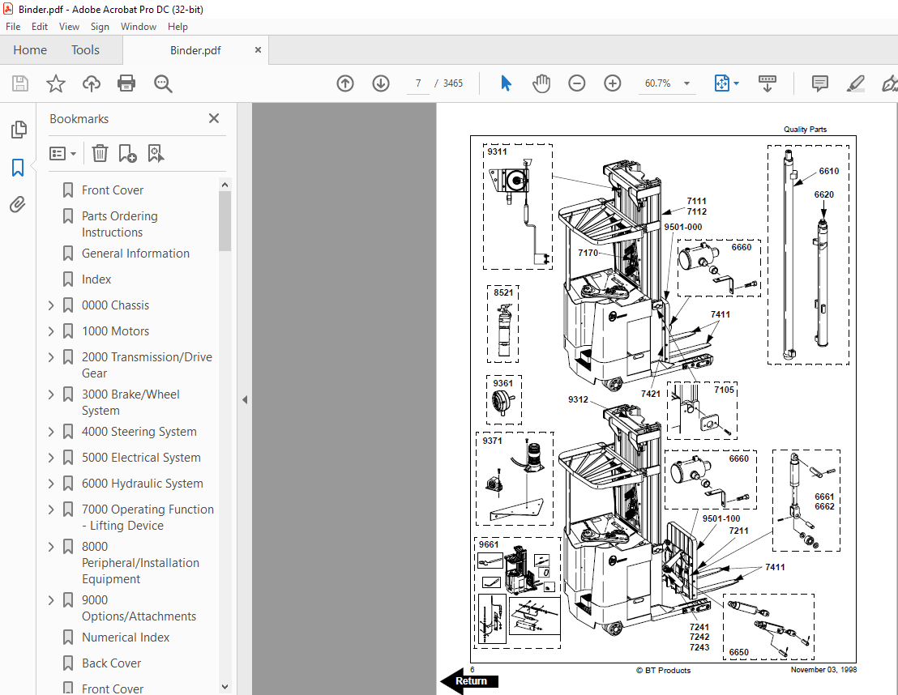Click the page number input field
The width and height of the screenshot is (898, 695).
click(417, 83)
